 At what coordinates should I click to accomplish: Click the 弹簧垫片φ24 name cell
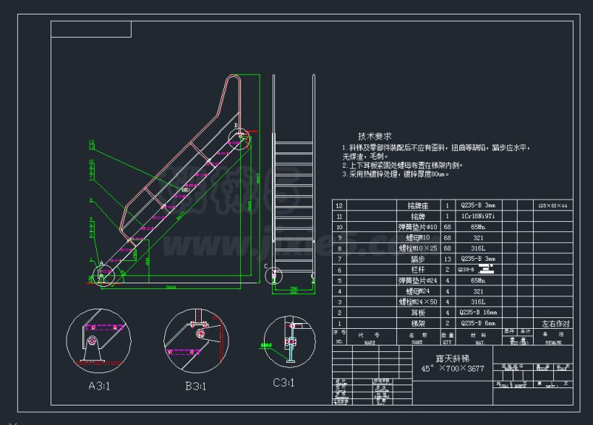pos(418,280)
